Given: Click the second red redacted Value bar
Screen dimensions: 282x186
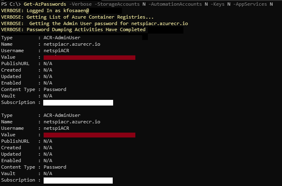Looking at the screenshot, I should pyautogui.click(x=89, y=135).
